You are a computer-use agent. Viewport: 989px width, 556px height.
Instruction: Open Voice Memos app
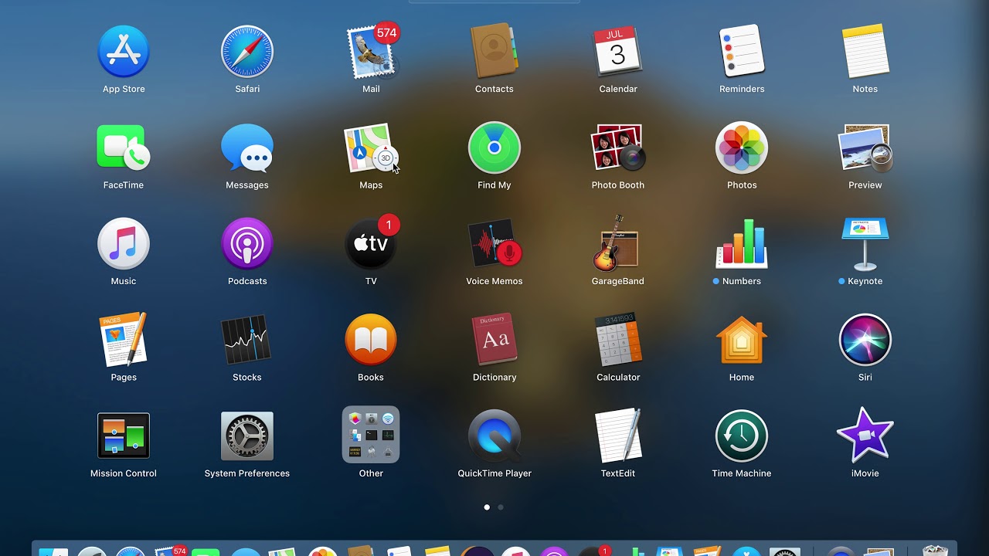pos(494,244)
